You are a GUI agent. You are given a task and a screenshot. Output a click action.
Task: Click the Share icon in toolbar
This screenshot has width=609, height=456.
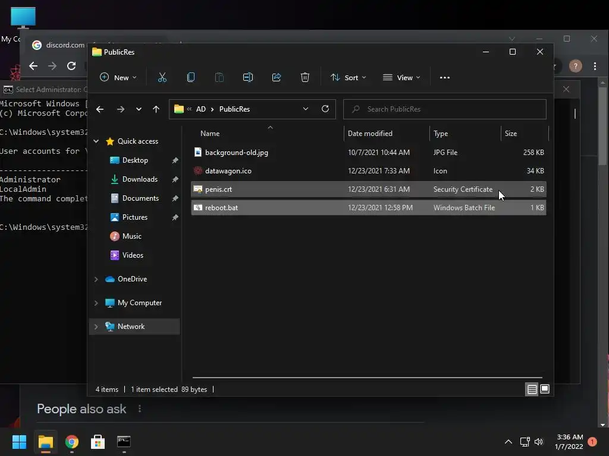277,78
